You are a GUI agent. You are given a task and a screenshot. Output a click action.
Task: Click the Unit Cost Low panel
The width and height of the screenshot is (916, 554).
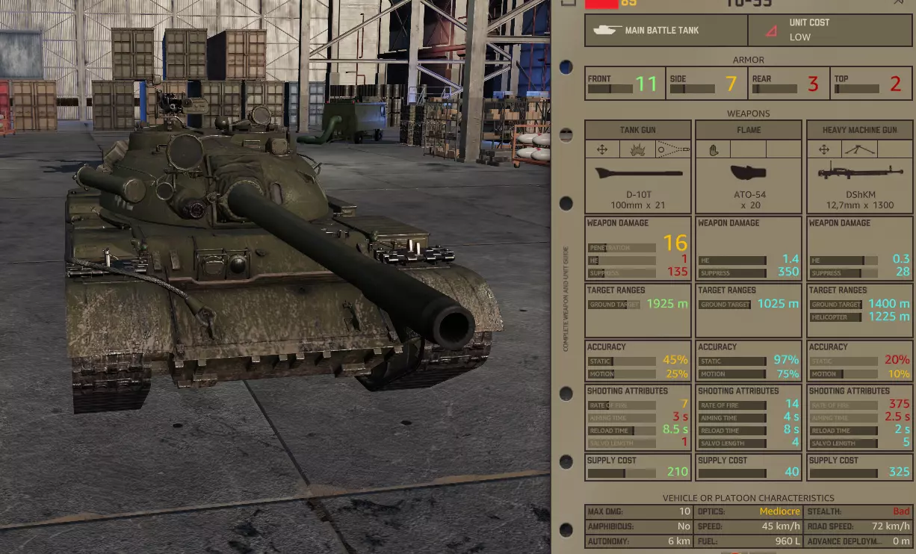tap(830, 31)
